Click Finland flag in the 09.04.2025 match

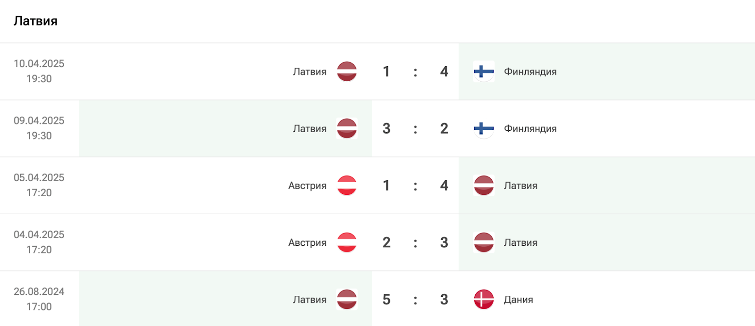[484, 129]
